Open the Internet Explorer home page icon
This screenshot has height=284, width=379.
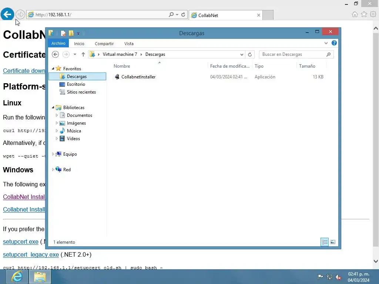coord(355,14)
